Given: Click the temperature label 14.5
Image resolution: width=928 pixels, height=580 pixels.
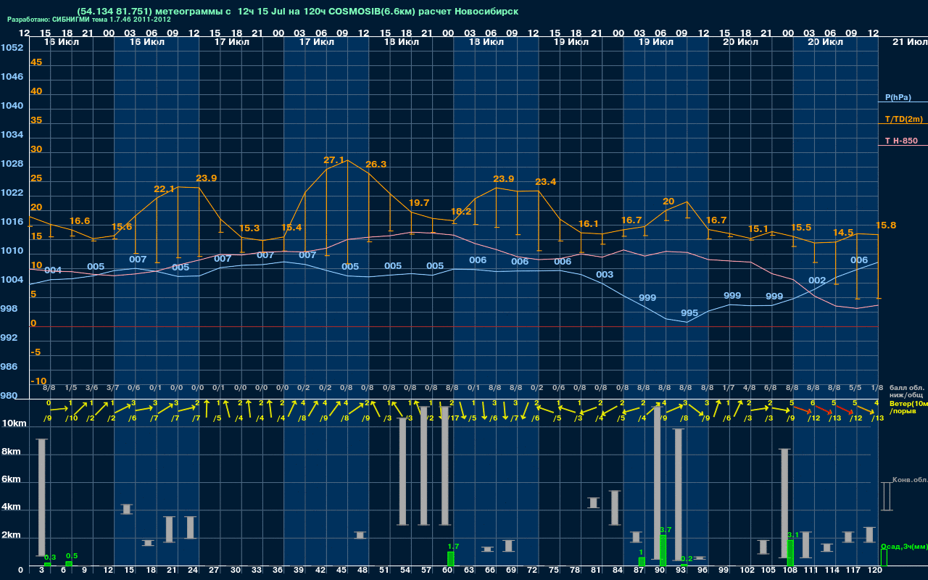Looking at the screenshot, I should click(x=843, y=233).
